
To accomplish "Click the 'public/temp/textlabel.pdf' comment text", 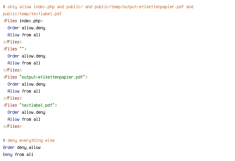I will click(32, 14).
